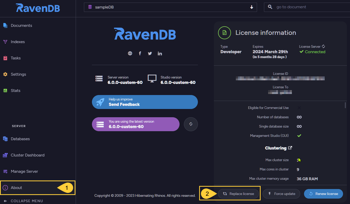Click the Developer license type text

pyautogui.click(x=231, y=52)
